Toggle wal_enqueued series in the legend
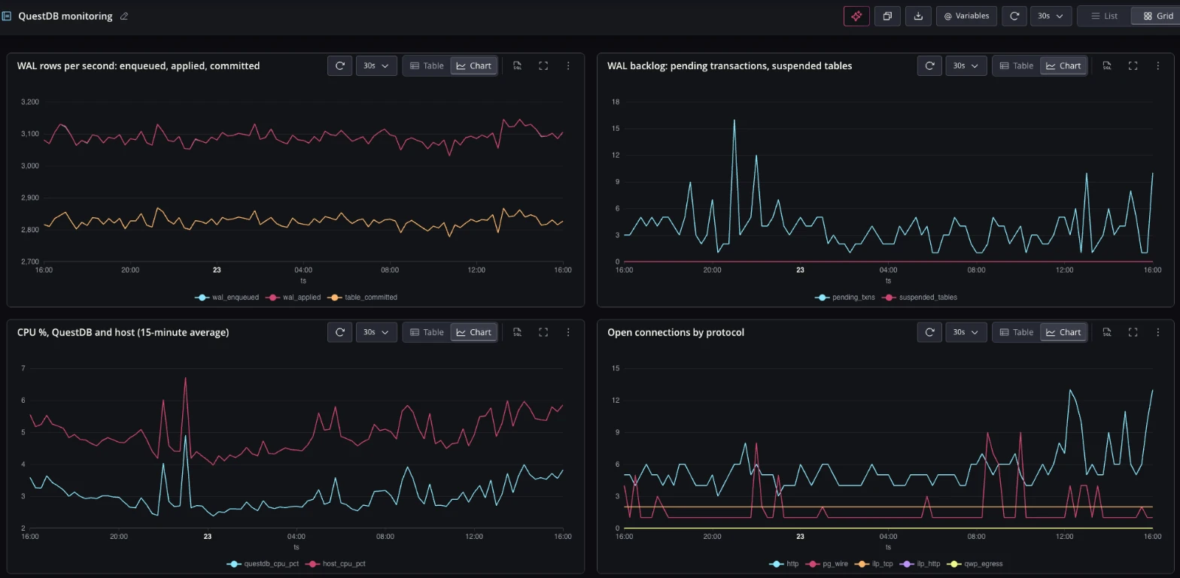The width and height of the screenshot is (1180, 578). coord(227,297)
